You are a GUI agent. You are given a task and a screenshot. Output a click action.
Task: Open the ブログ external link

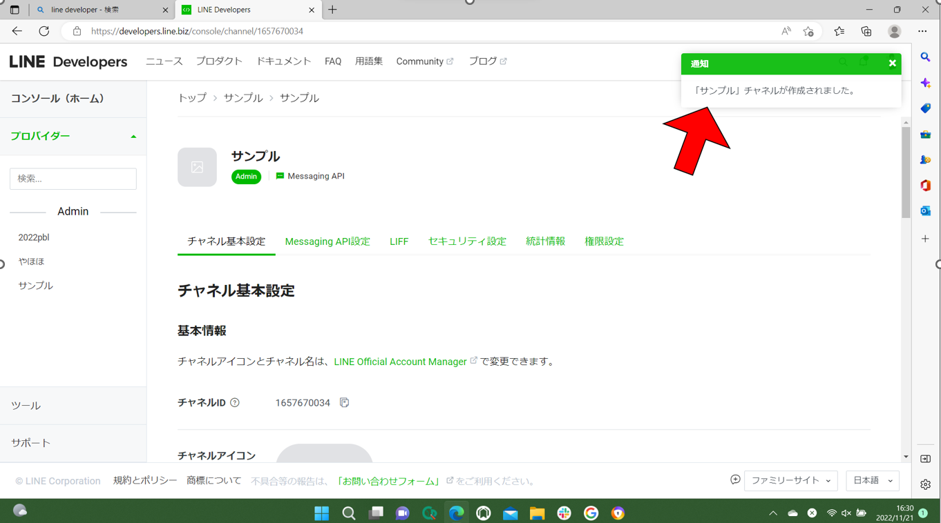(x=488, y=61)
